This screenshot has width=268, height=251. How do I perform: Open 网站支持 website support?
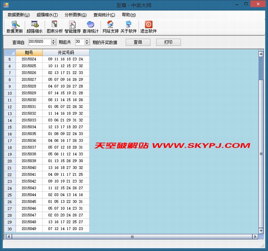point(110,27)
